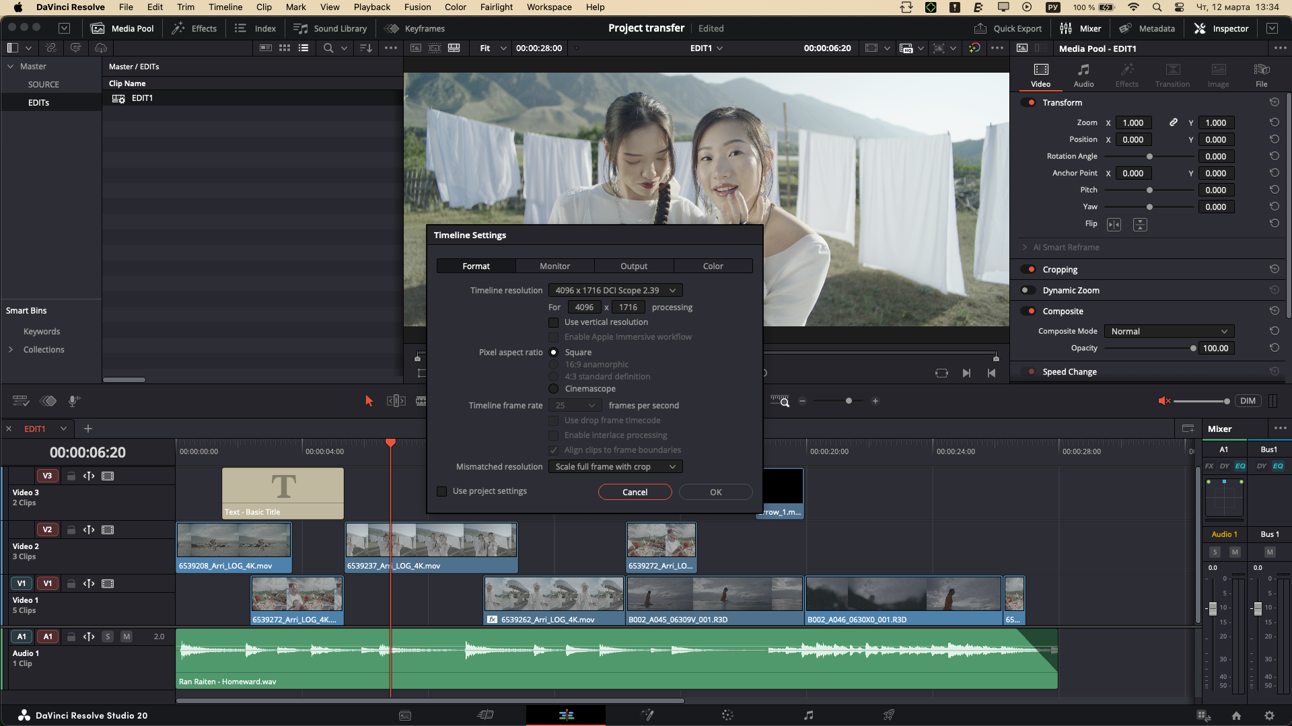
Task: Open the Sound Library panel
Action: (330, 28)
